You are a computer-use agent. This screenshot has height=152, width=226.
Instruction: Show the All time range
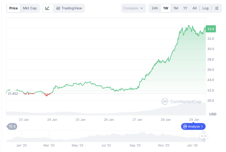[x=195, y=8]
